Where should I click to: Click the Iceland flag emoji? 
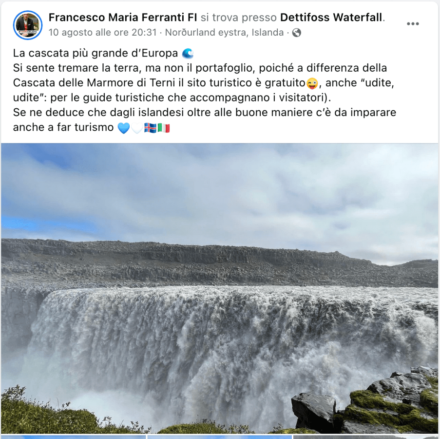coord(151,128)
